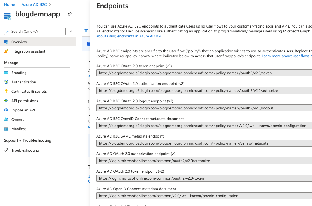This screenshot has width=312, height=206.
Task: Click the Azure AD B2C breadcrumb link
Action: 34,4
